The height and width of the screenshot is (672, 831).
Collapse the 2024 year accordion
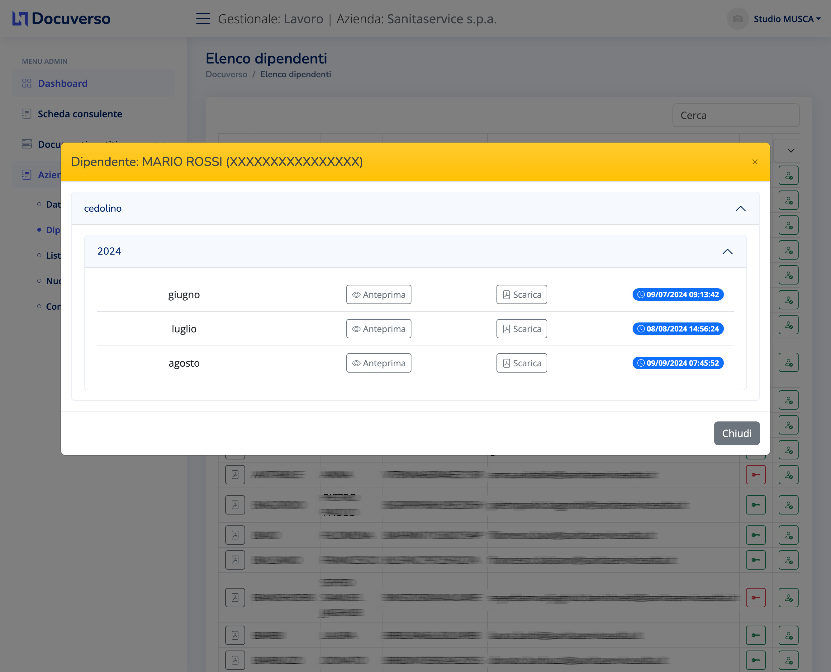click(727, 251)
